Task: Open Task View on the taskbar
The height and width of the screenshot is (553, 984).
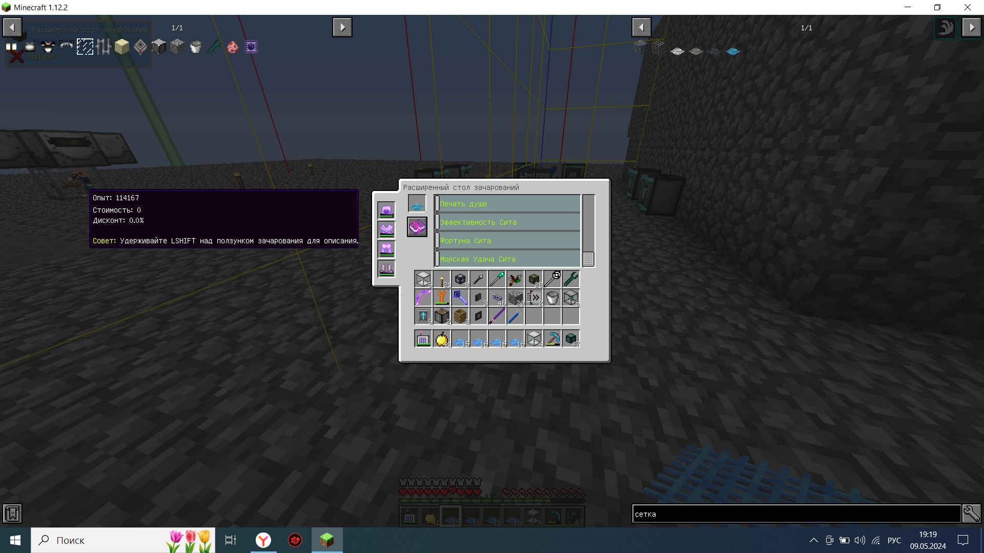Action: (x=231, y=540)
